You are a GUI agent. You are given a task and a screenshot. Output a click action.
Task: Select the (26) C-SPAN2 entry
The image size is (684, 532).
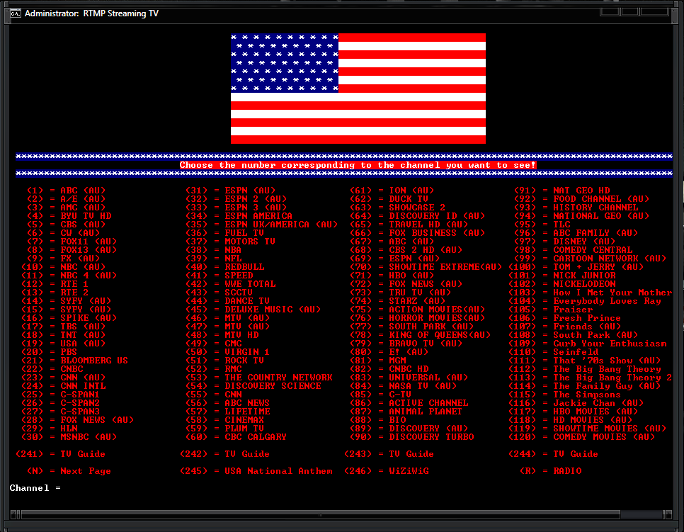click(x=61, y=403)
